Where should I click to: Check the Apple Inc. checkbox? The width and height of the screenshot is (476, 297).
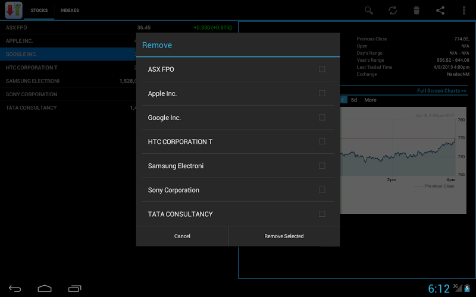pos(322,93)
